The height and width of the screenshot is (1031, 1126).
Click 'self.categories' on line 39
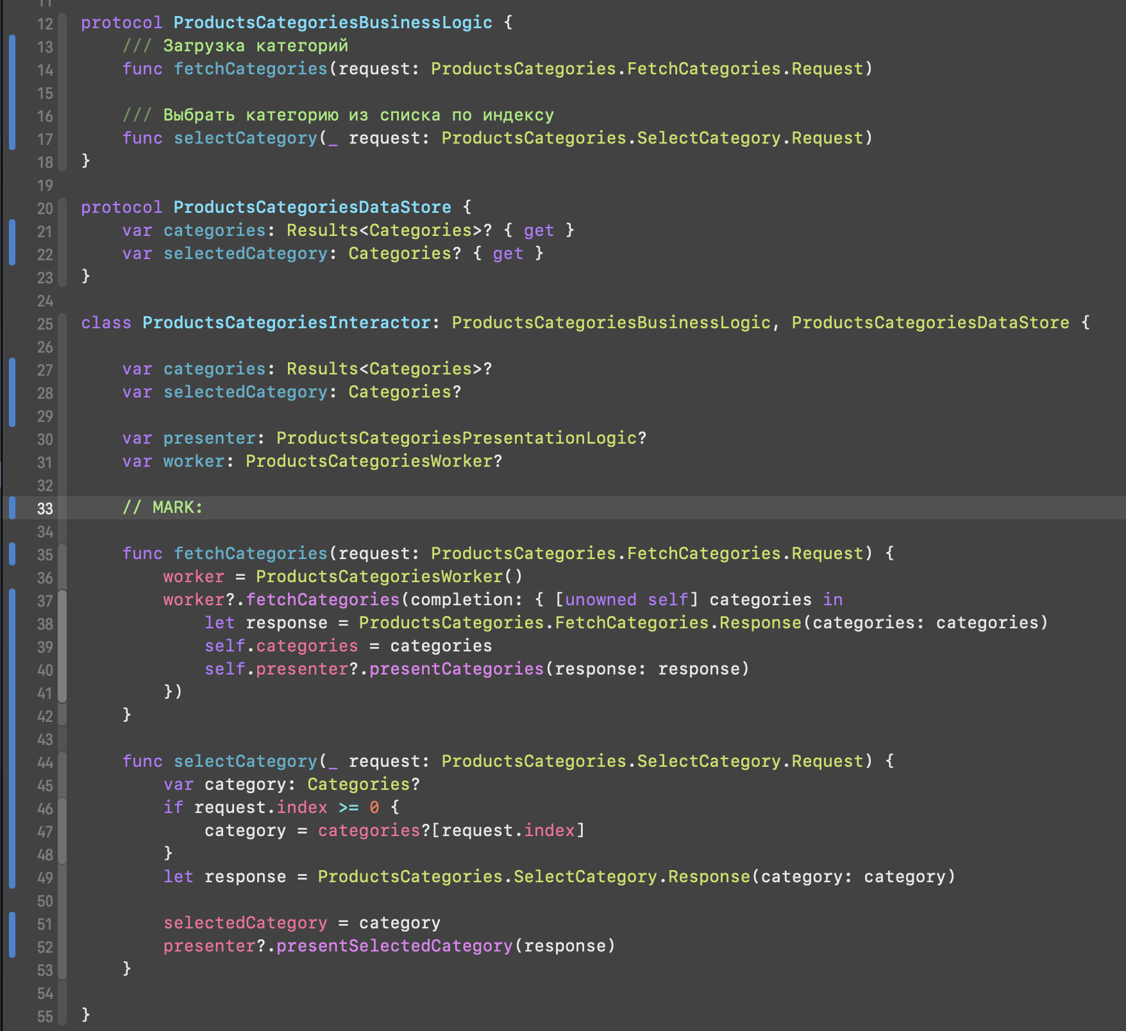(281, 646)
